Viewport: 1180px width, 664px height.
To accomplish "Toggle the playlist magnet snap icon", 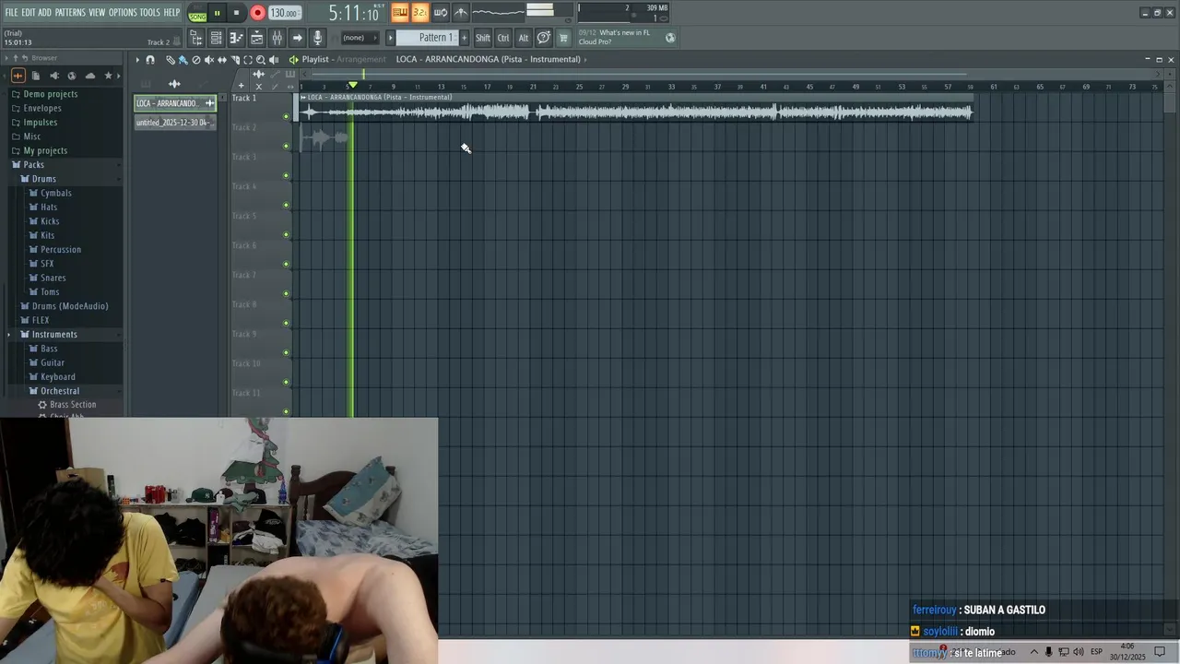I will coord(150,59).
